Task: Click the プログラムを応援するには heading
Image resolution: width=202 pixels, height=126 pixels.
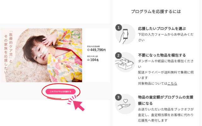Action: pos(156,11)
